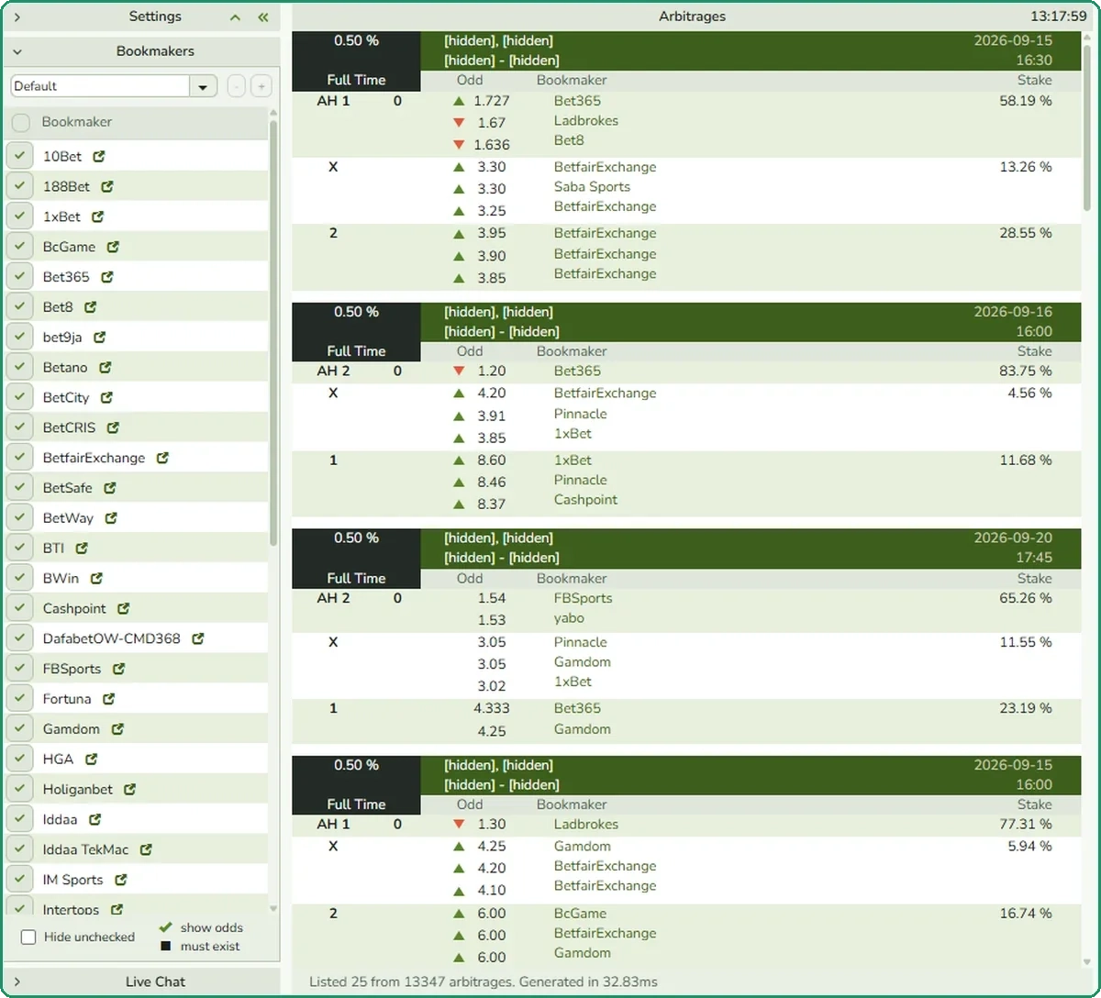Image resolution: width=1101 pixels, height=998 pixels.
Task: Expand the Settings panel chevron
Action: 17,17
